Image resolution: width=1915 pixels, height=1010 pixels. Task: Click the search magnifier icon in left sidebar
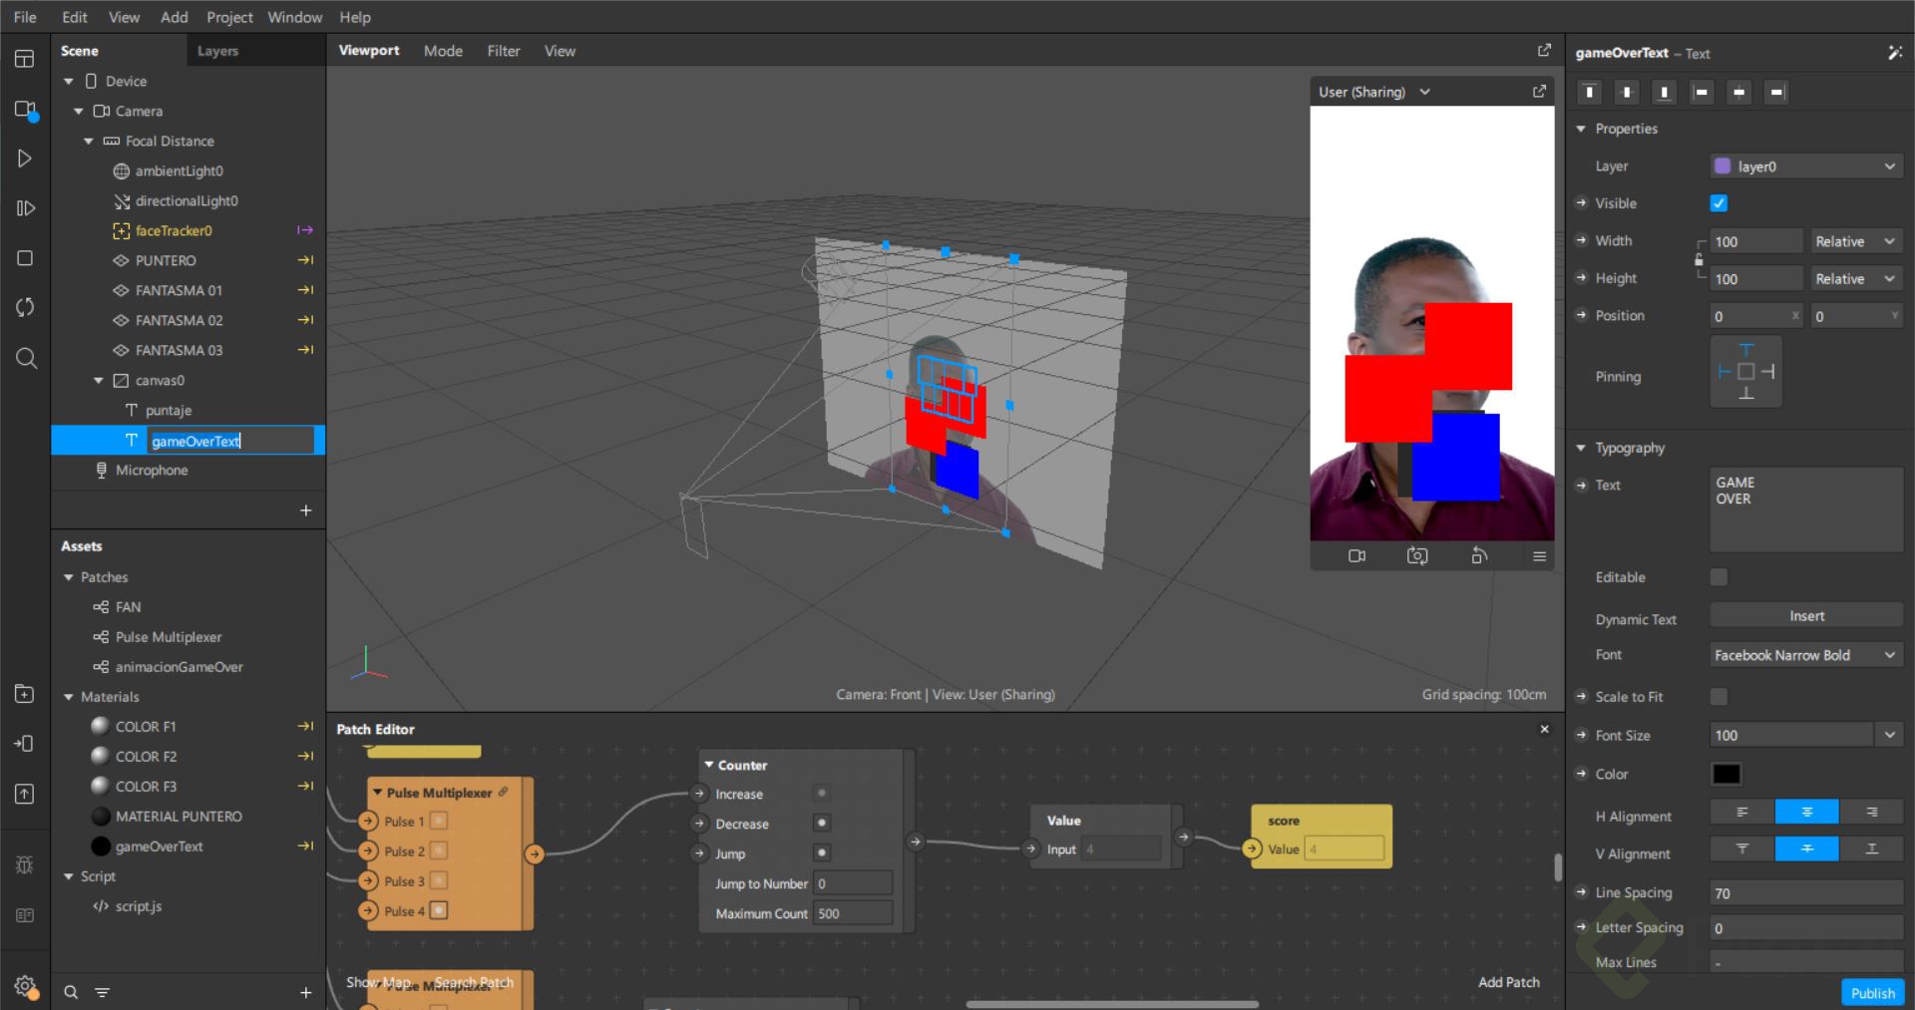(x=26, y=358)
